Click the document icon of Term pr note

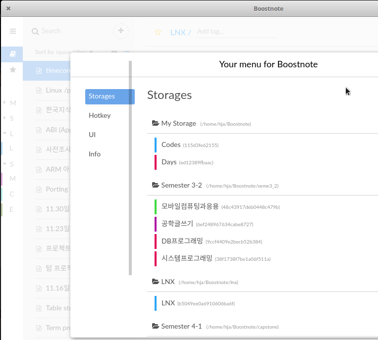point(39,328)
